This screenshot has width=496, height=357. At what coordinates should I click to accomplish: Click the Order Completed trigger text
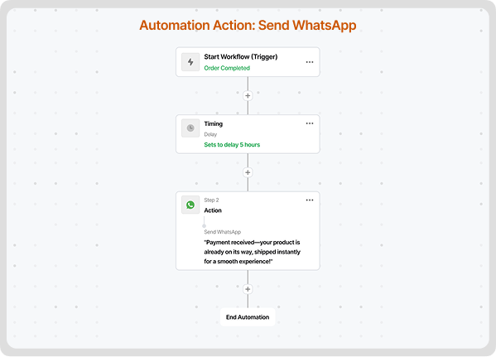(227, 68)
